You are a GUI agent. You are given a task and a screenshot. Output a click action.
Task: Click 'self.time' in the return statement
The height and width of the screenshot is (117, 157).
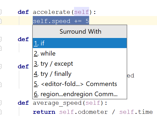coord(136,112)
